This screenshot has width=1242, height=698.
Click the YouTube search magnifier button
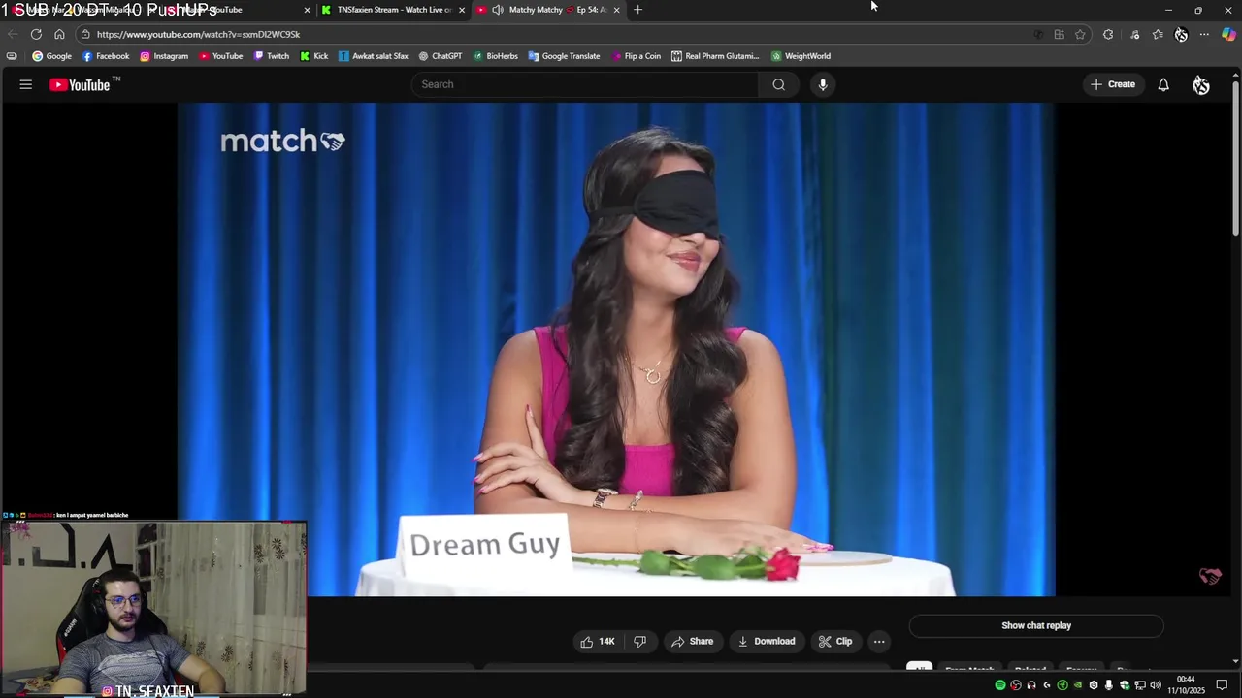click(x=778, y=84)
